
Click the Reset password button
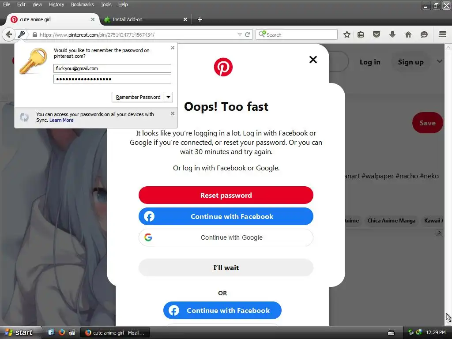pyautogui.click(x=226, y=195)
